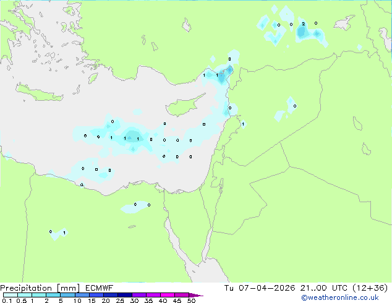392x303 pixels.
Task: Click the island of Crete on the map
Action: click(39, 92)
